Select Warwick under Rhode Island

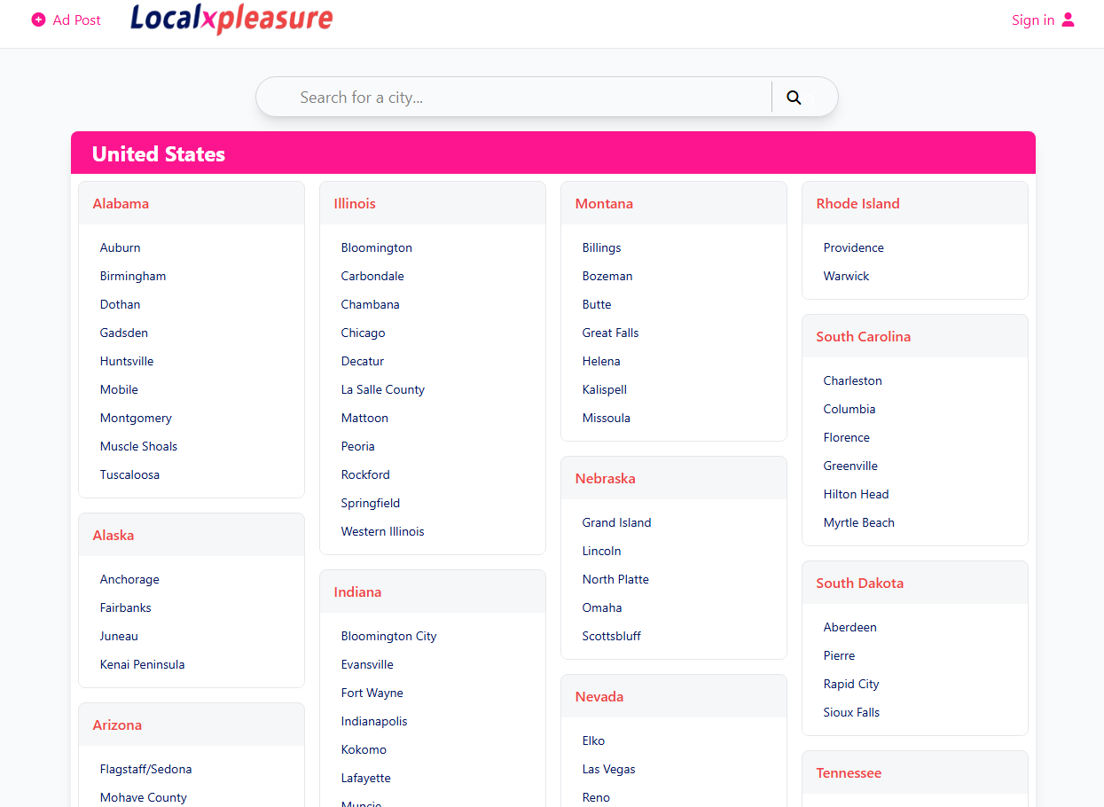click(846, 276)
